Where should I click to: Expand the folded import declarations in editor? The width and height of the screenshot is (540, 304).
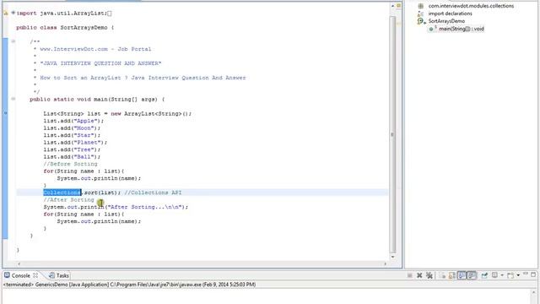[x=13, y=13]
